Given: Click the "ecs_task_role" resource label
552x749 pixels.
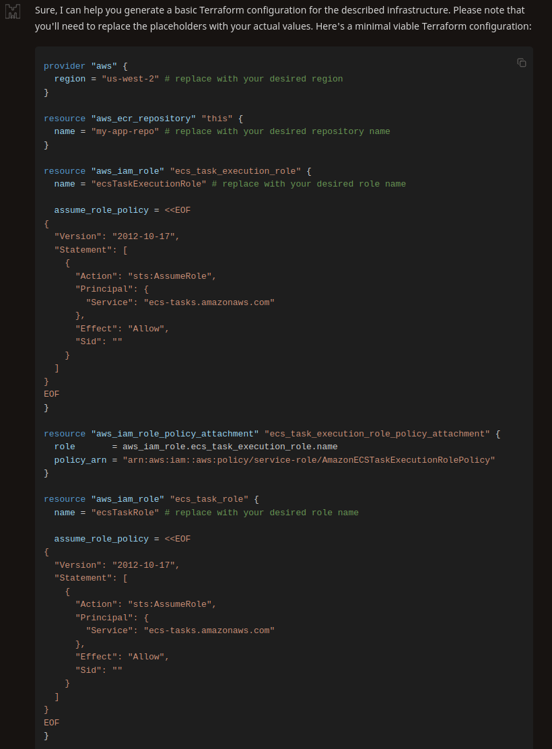Looking at the screenshot, I should tap(209, 499).
